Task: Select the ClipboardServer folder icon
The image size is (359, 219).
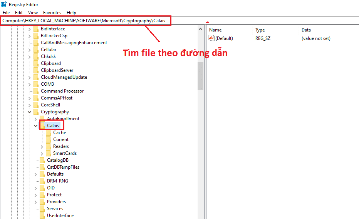Action: (36, 70)
